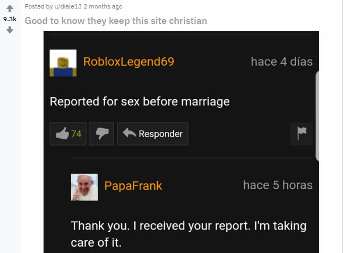The image size is (343, 253).
Task: Click the Responder button label
Action: [160, 134]
